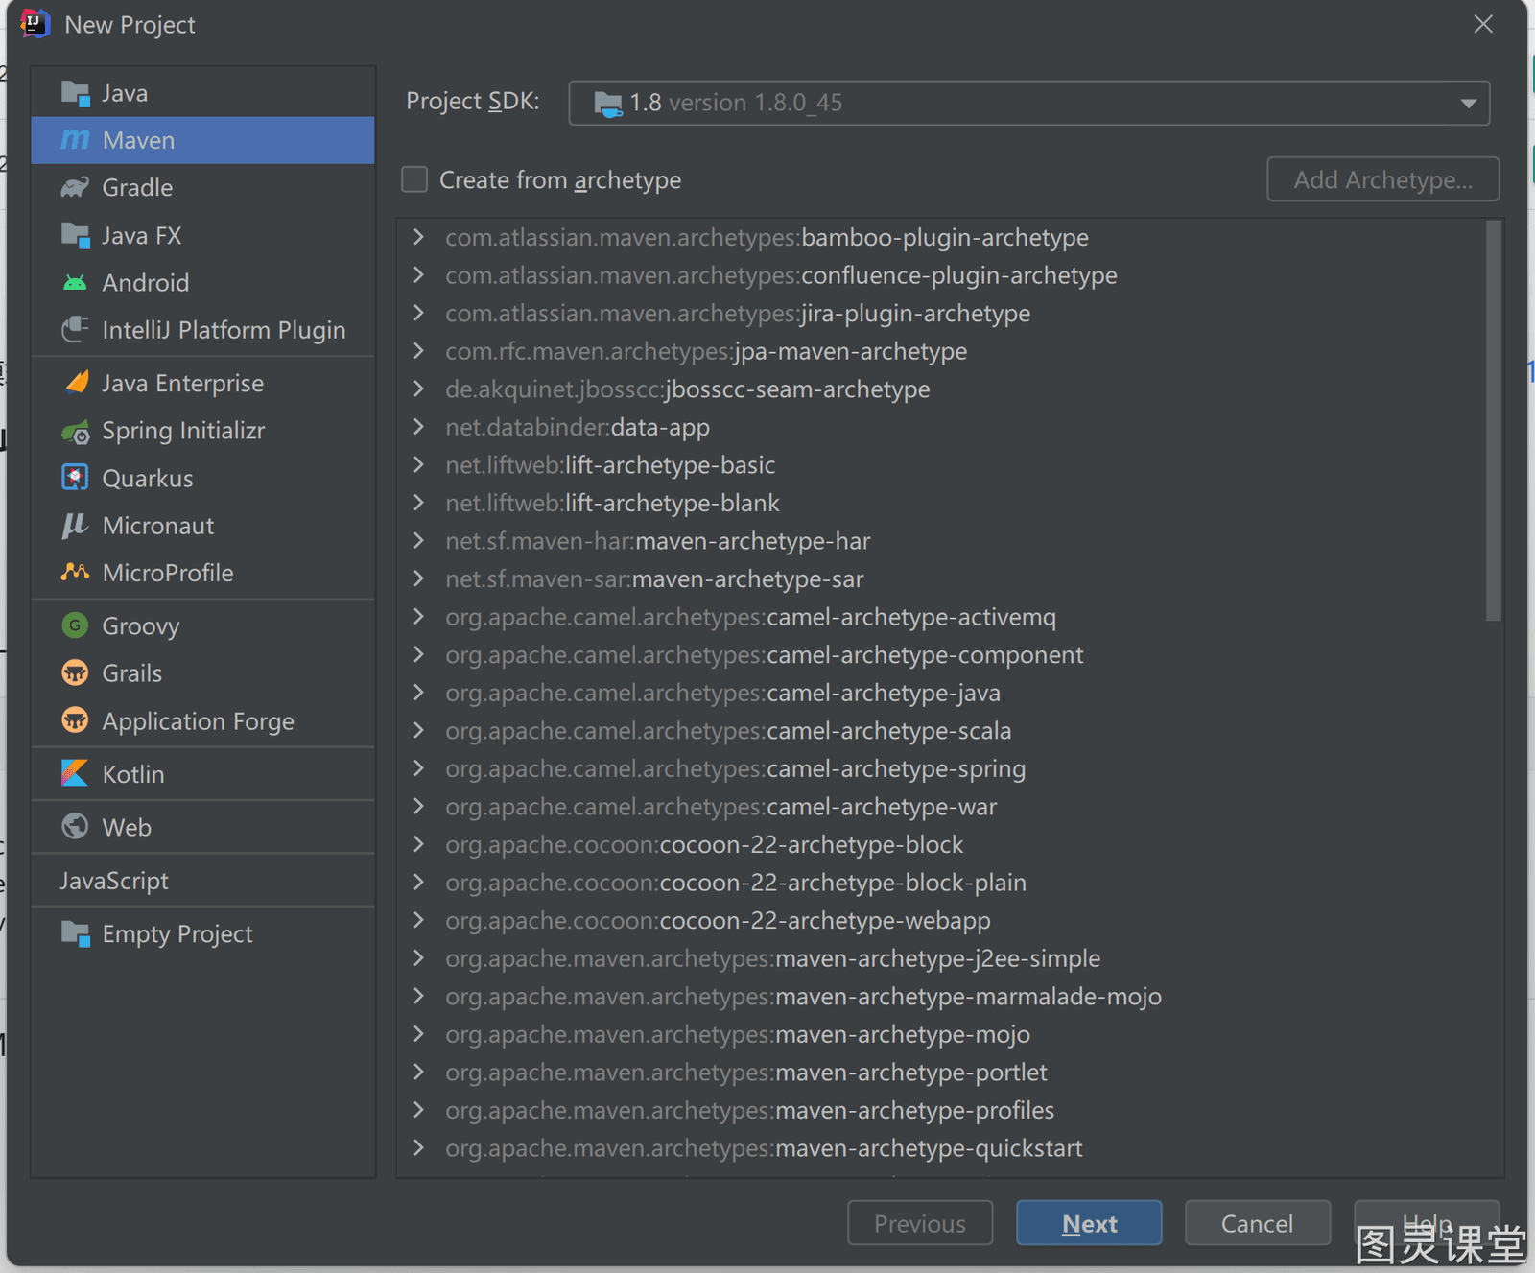The width and height of the screenshot is (1535, 1273).
Task: Click the Kotlin logo icon
Action: [75, 773]
